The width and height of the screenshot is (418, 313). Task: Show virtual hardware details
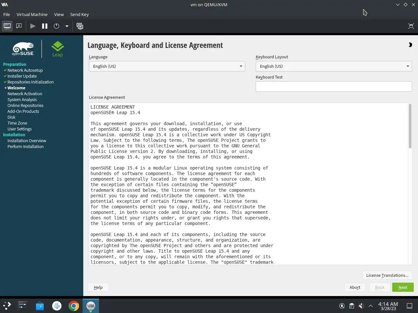[19, 26]
